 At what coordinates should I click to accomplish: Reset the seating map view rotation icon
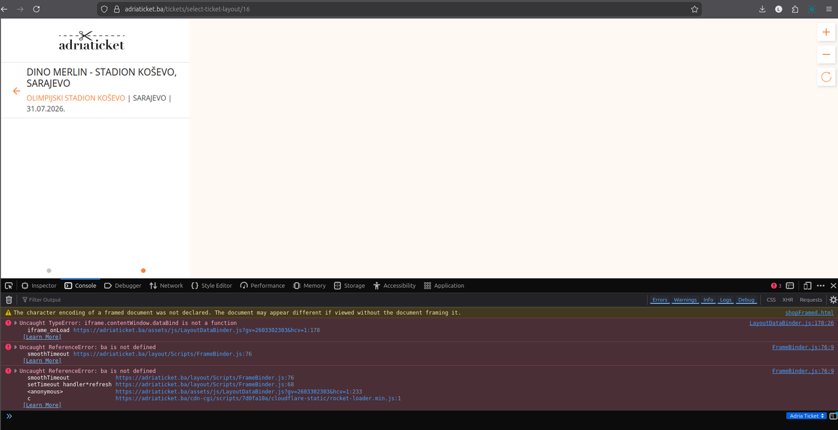pos(826,76)
